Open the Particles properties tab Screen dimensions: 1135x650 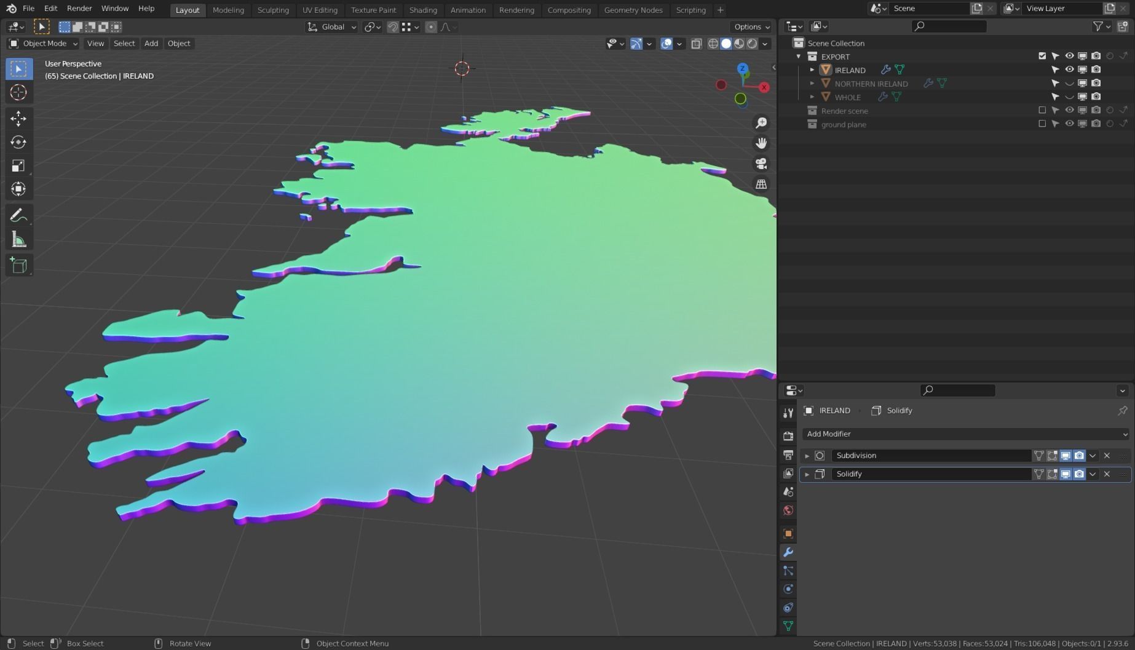point(788,571)
